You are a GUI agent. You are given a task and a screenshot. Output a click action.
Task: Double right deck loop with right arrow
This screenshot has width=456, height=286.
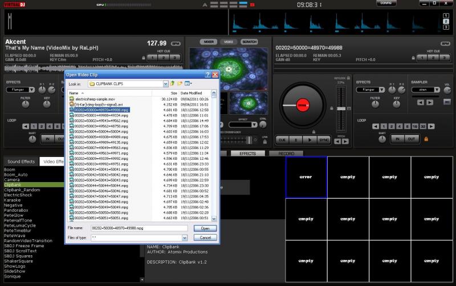(431, 126)
